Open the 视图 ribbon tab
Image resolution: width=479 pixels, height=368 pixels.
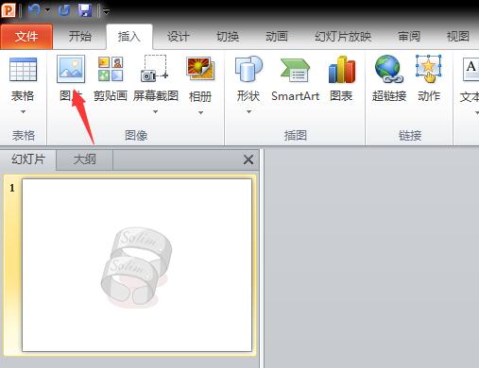coord(458,37)
